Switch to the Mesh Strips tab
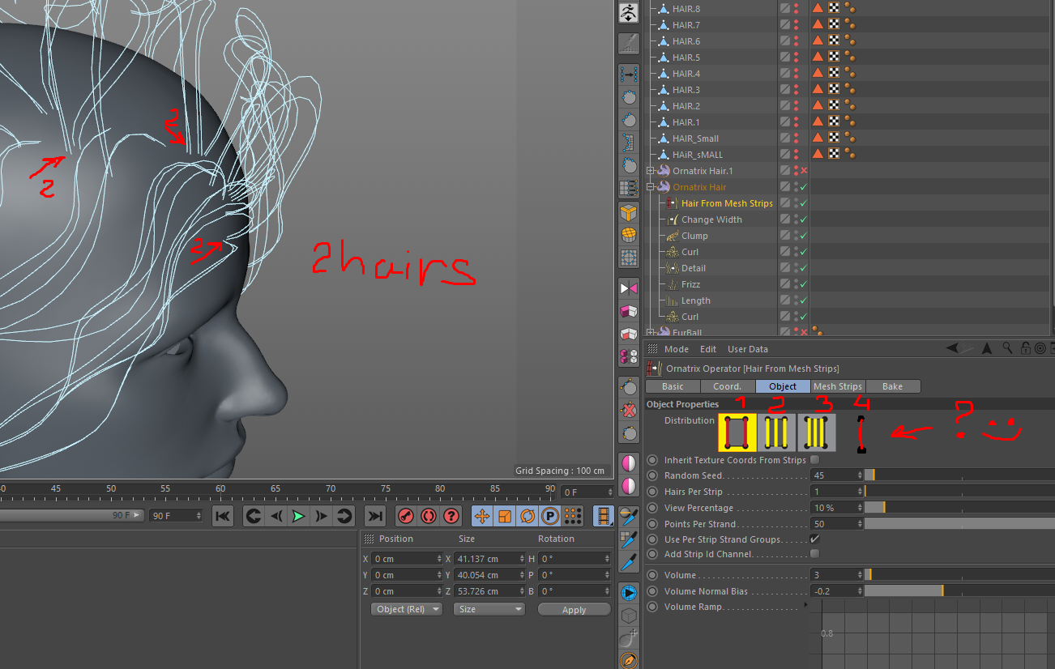Image resolution: width=1055 pixels, height=669 pixels. (837, 386)
